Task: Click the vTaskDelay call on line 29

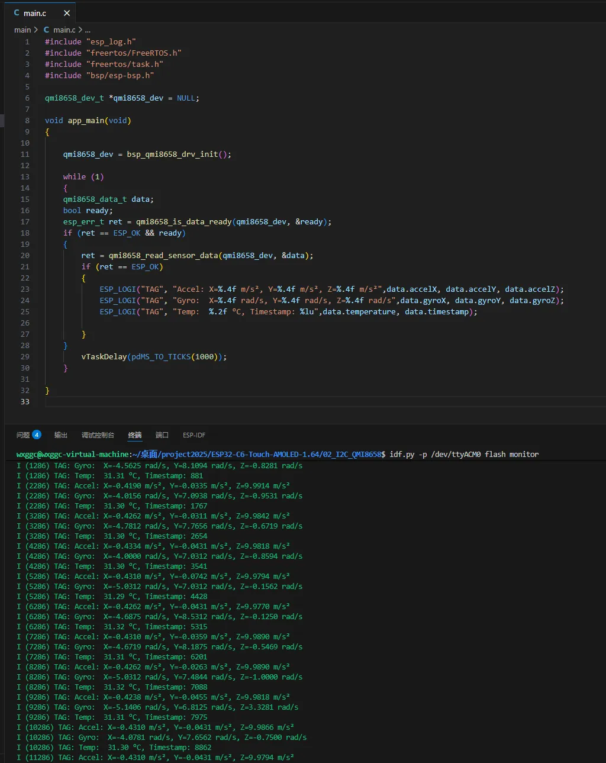Action: coord(104,356)
